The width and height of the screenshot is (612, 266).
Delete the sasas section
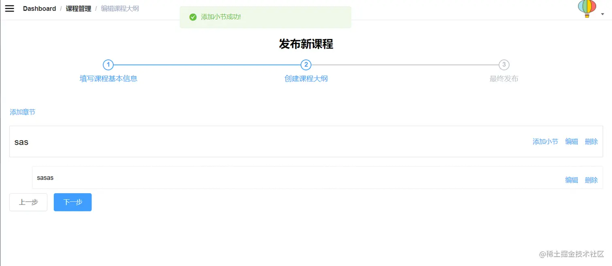pyautogui.click(x=591, y=180)
